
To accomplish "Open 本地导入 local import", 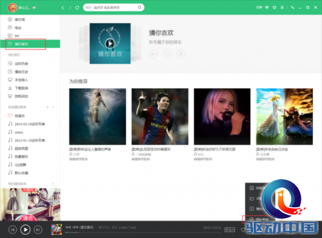I will pos(18,80).
